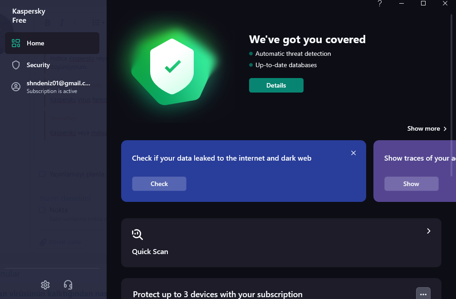Open the Security section

pos(38,65)
